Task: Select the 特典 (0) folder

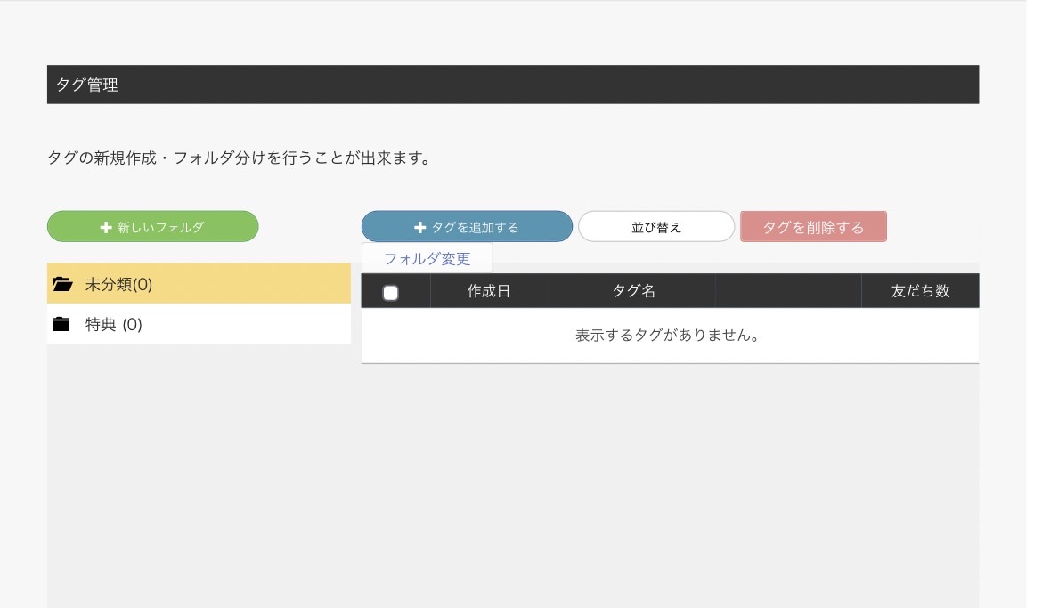Action: coord(199,324)
